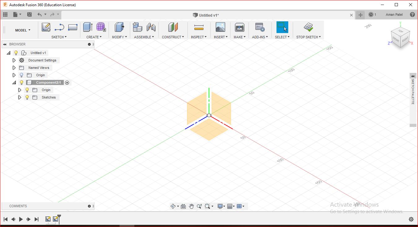418x227 pixels.
Task: Click the Look At tool
Action: pyautogui.click(x=183, y=206)
